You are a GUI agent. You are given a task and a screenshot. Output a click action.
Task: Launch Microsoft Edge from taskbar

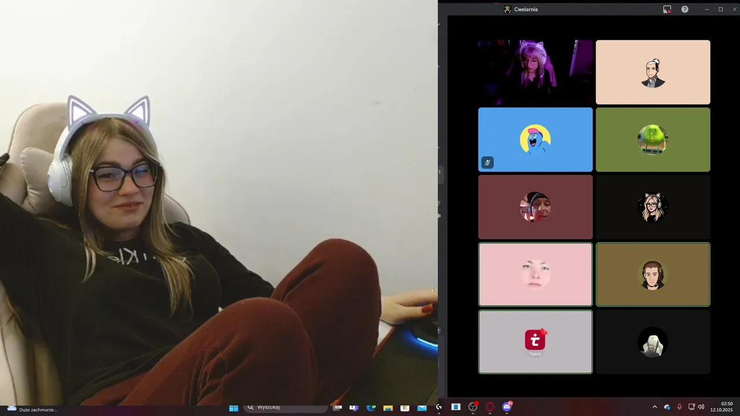[371, 407]
